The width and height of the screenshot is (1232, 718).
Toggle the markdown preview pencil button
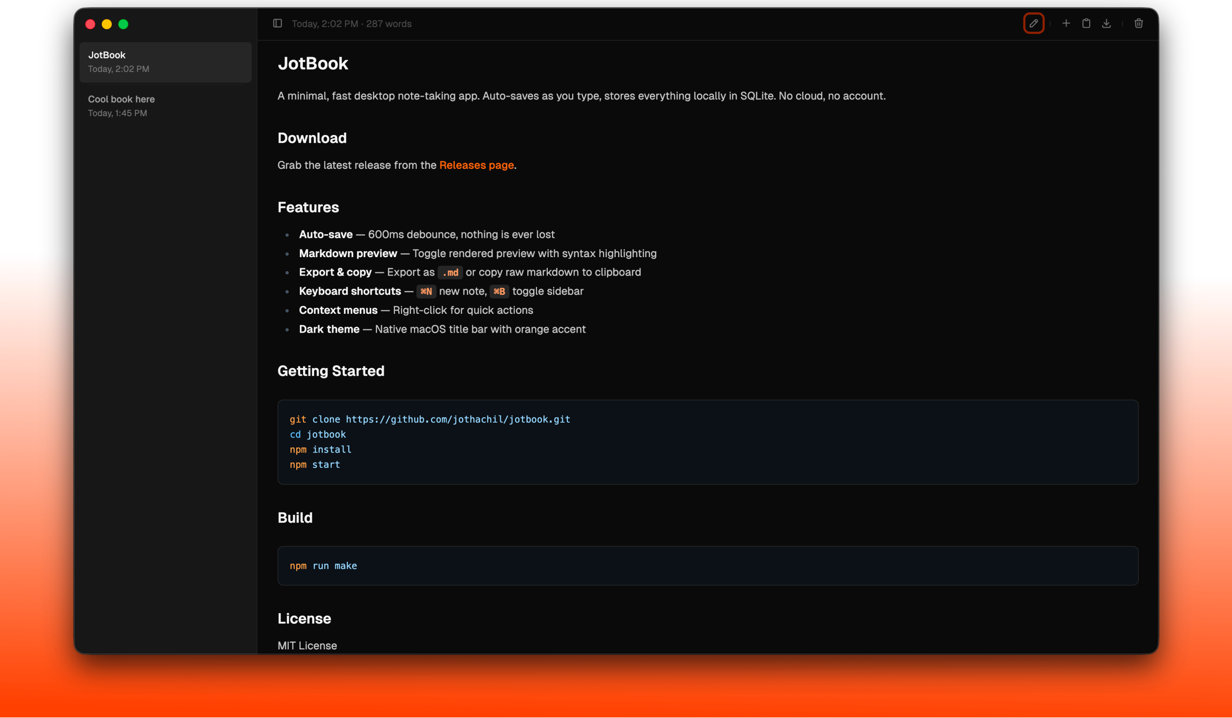point(1034,23)
